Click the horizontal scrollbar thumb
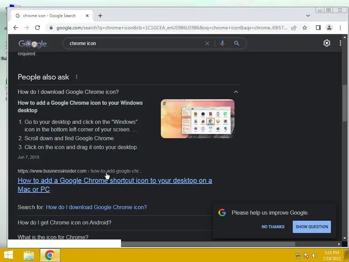The image size is (349, 262). pyautogui.click(x=208, y=244)
